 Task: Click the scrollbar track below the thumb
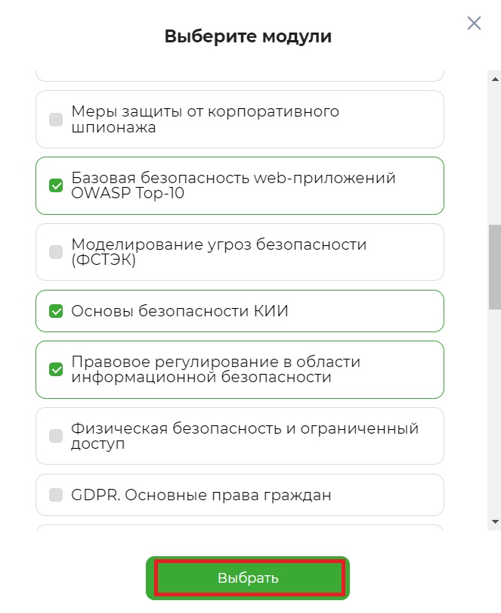[x=495, y=416]
